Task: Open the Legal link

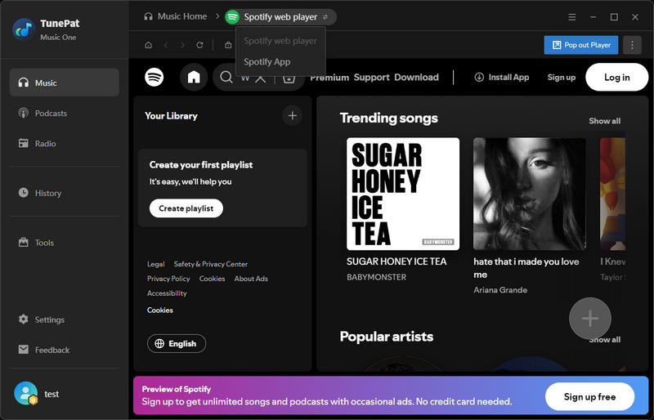Action: pyautogui.click(x=156, y=264)
